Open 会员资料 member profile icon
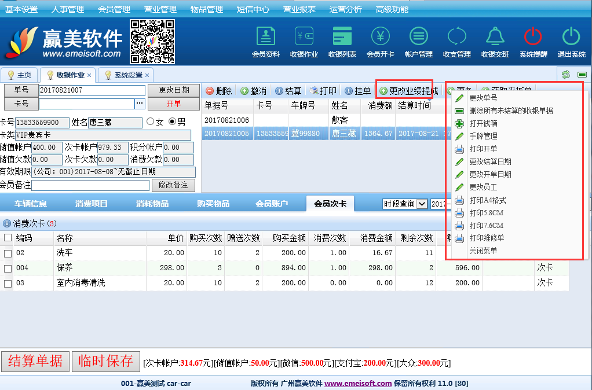This screenshot has height=390, width=592. coord(266,37)
